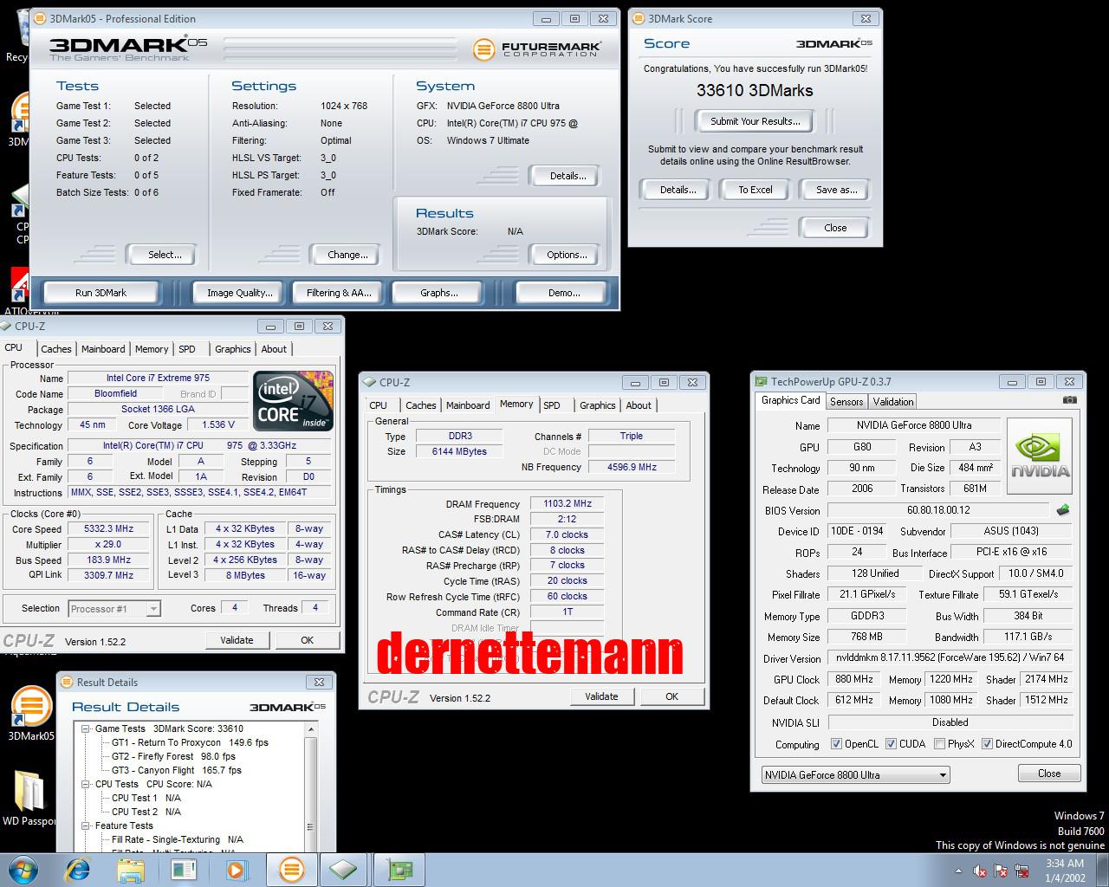The image size is (1109, 887).
Task: Toggle the CUDA checkbox in GPU-Z
Action: (x=891, y=744)
